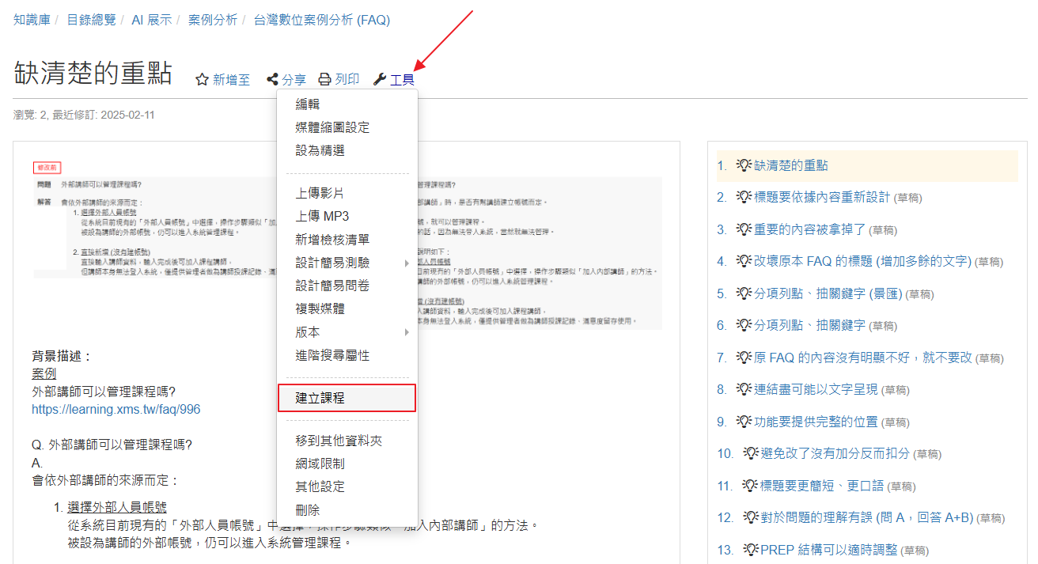This screenshot has height=564, width=1038.
Task: Open 案例分析 breadcrumb link
Action: (x=212, y=20)
